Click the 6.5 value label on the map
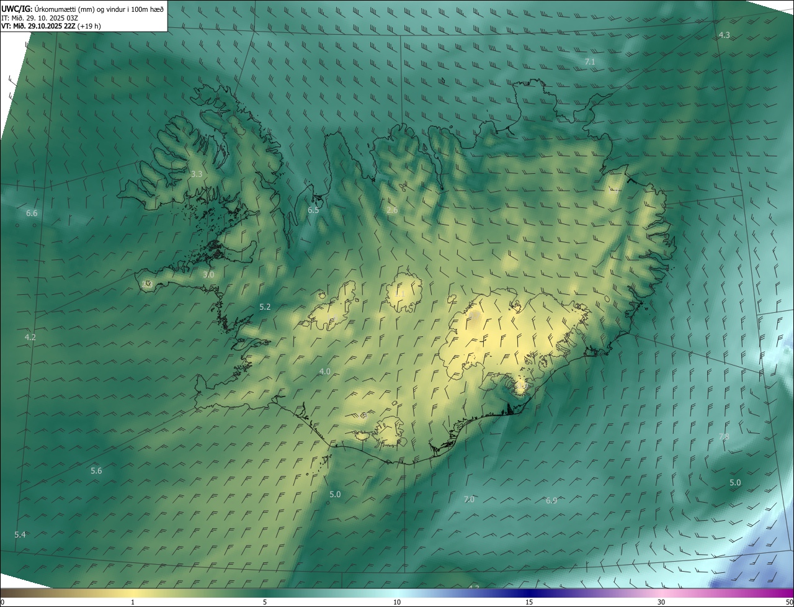 (313, 210)
